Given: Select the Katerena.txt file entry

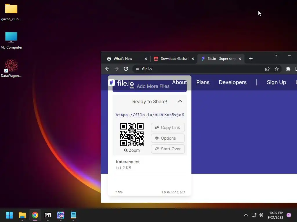Looking at the screenshot, I should click(x=150, y=164).
